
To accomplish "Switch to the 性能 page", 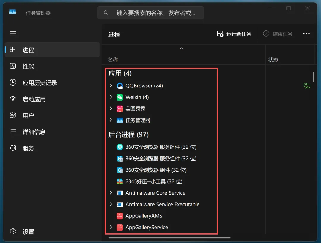I will [x=52, y=66].
